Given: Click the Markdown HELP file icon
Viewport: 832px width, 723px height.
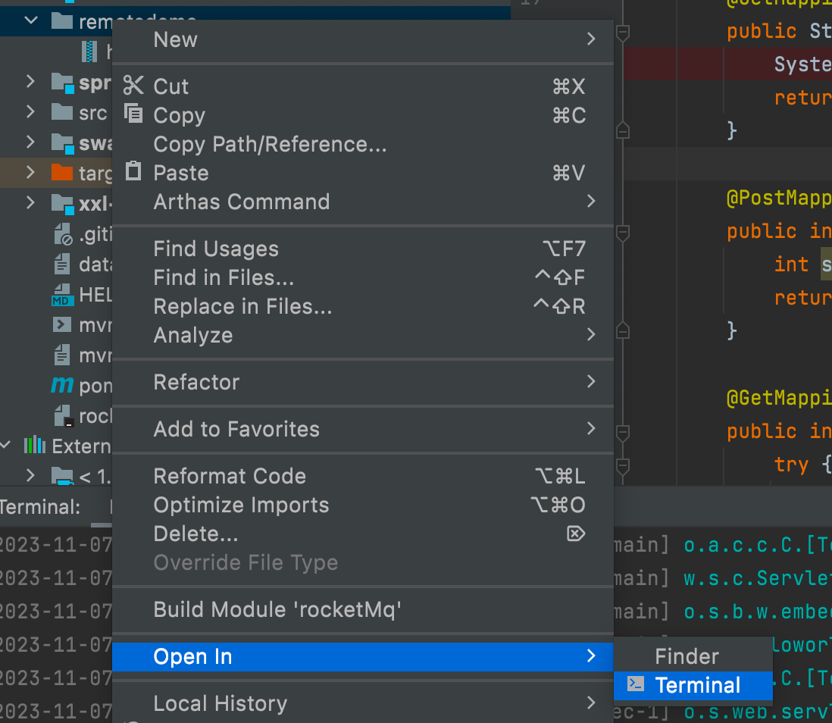Looking at the screenshot, I should [61, 295].
